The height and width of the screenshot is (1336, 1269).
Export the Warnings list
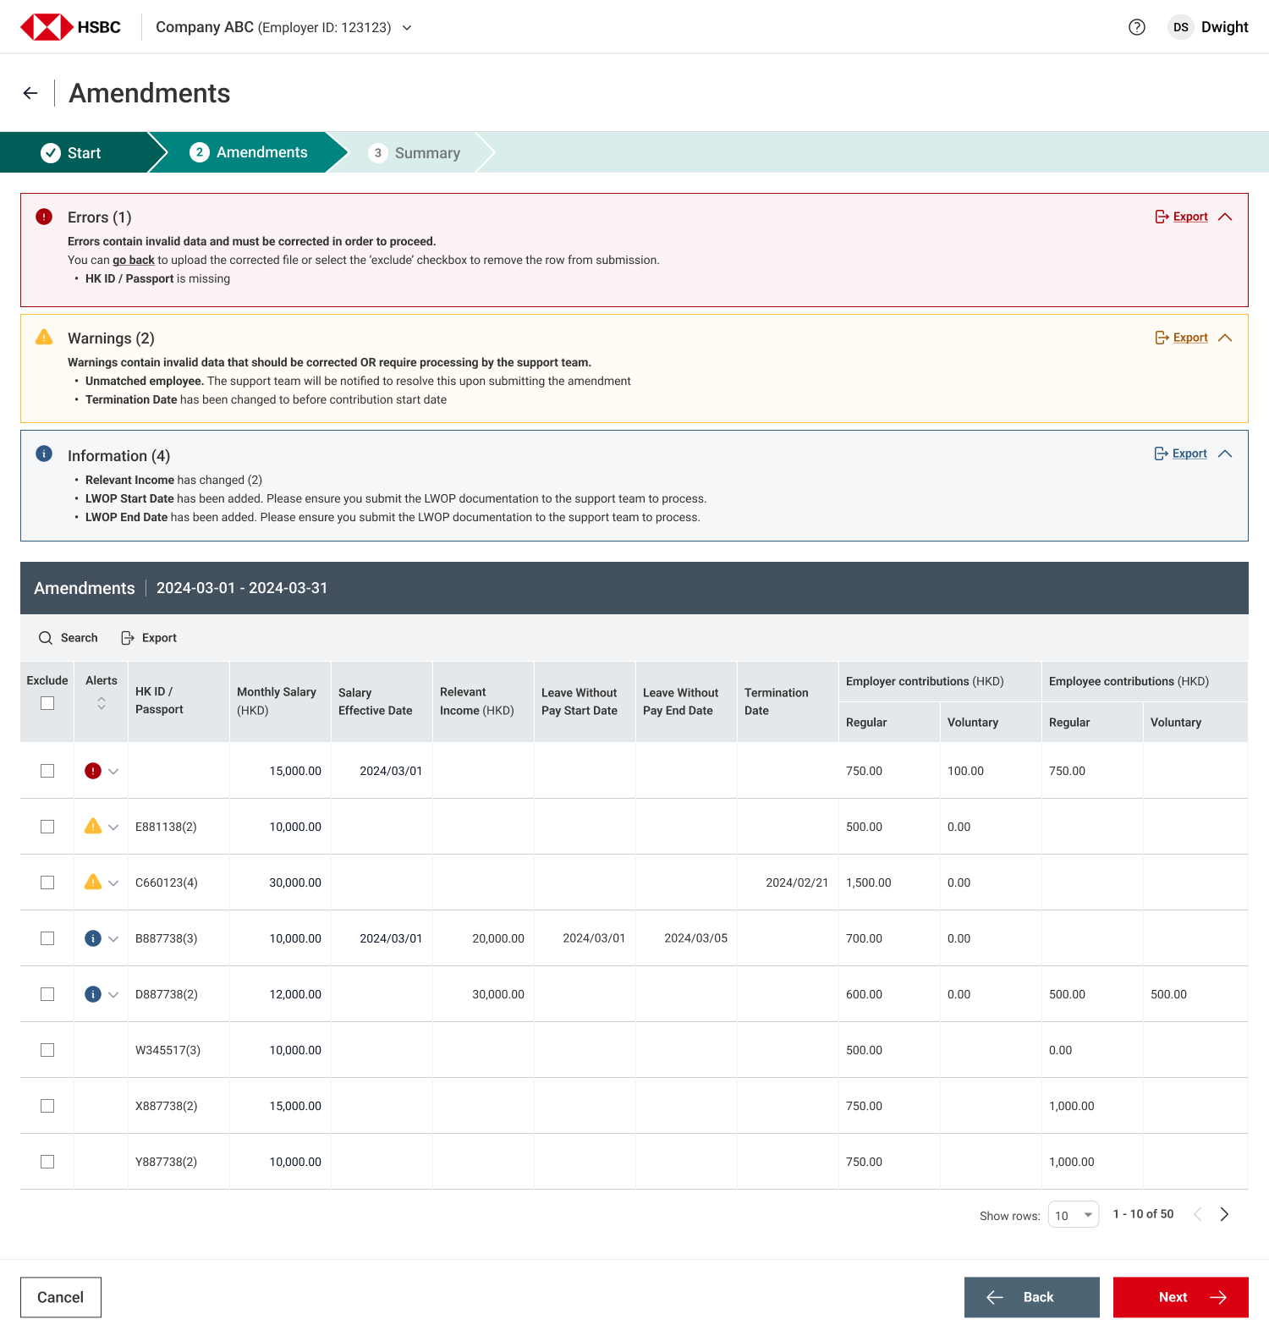1182,338
